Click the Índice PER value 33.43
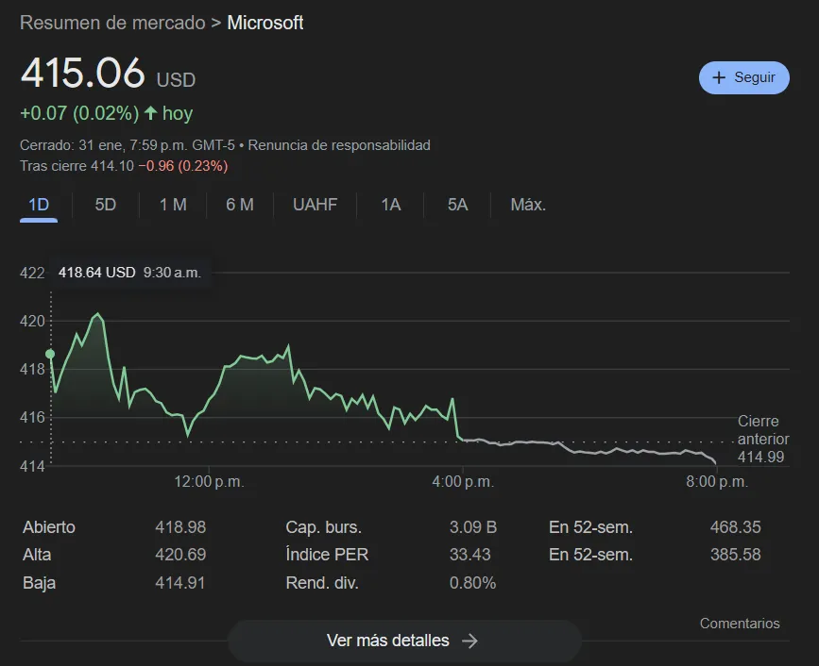This screenshot has height=666, width=819. tap(470, 555)
